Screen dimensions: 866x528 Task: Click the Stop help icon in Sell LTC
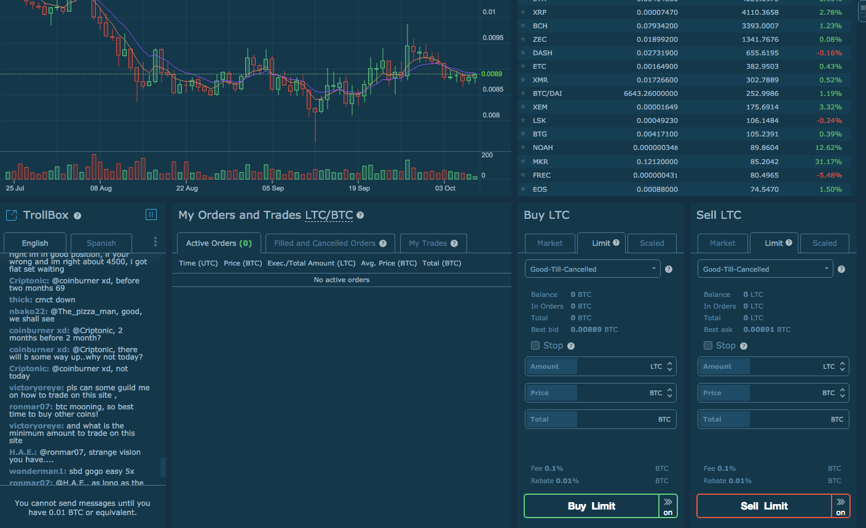(x=744, y=346)
